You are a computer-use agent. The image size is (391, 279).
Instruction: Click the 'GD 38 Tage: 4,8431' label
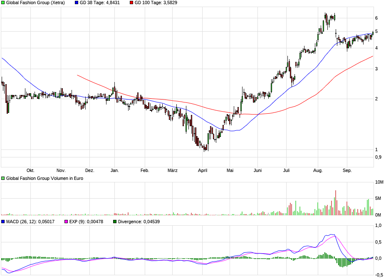pyautogui.click(x=100, y=3)
